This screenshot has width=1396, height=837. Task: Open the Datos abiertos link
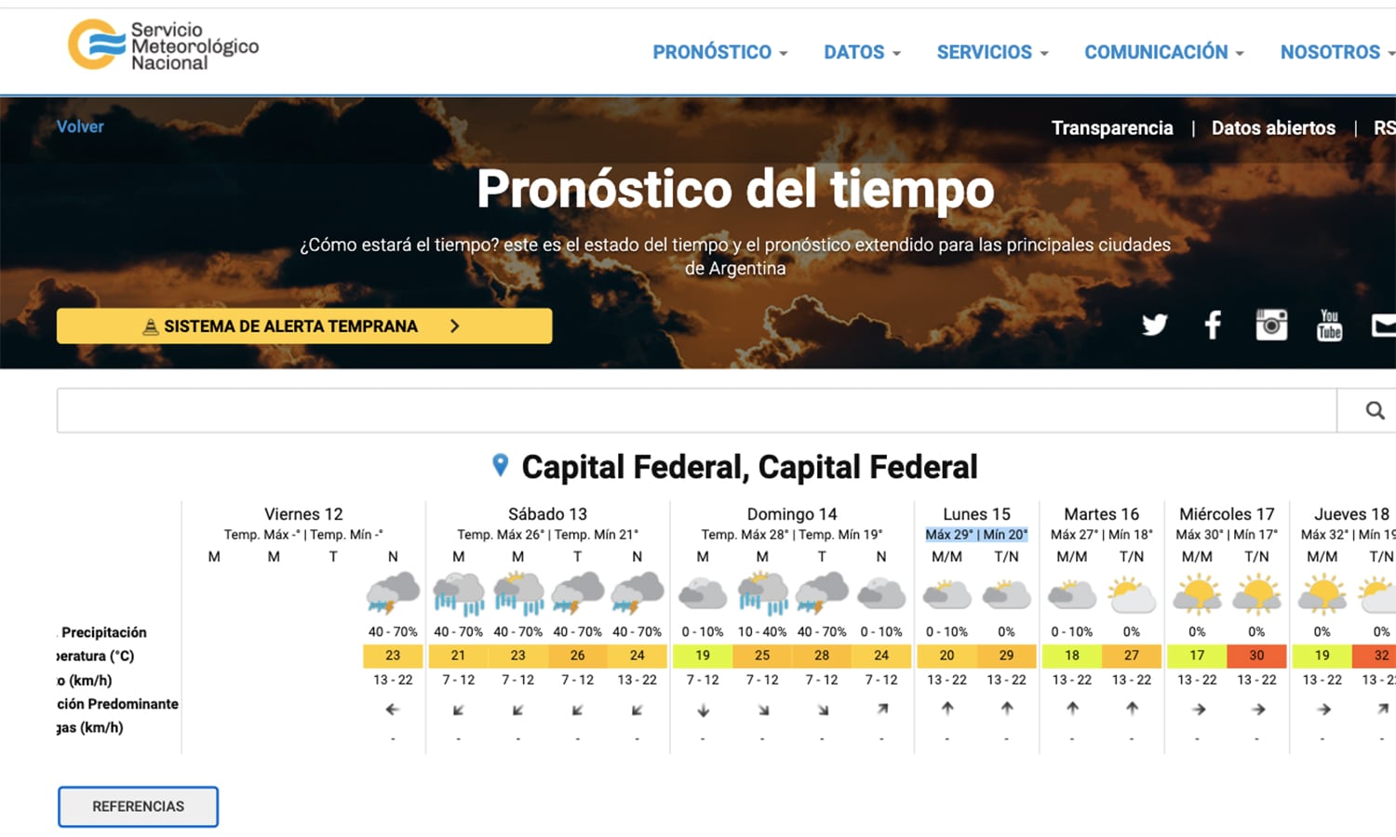click(1273, 128)
